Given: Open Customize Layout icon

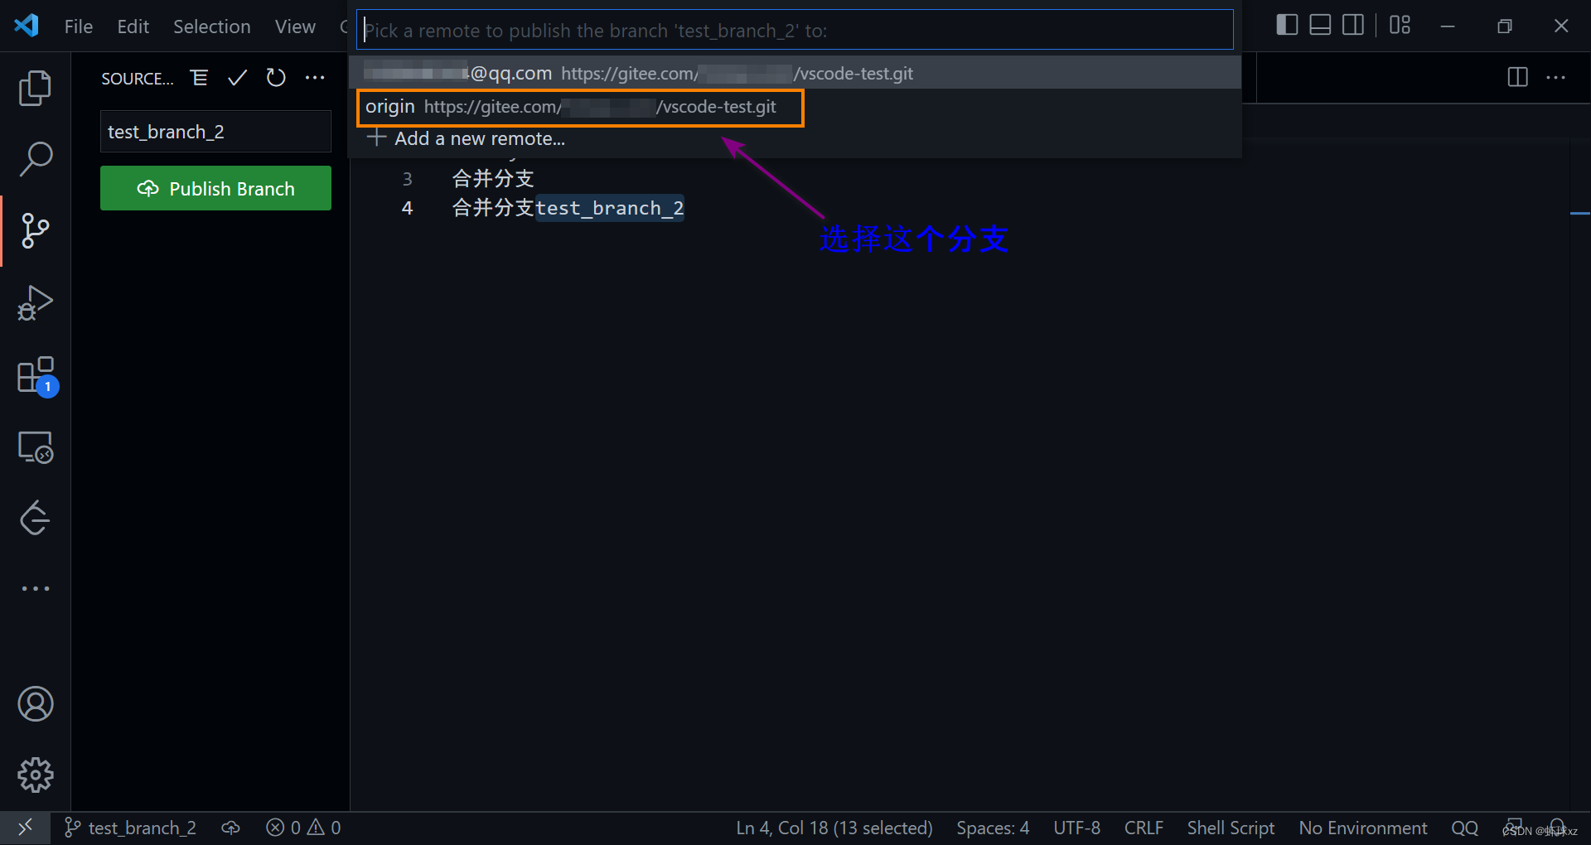Looking at the screenshot, I should point(1400,25).
